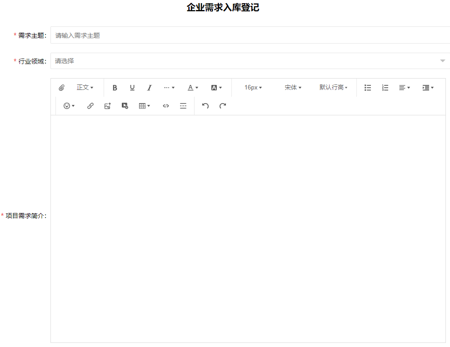Open the 正文 paragraph style dropdown

tap(85, 88)
